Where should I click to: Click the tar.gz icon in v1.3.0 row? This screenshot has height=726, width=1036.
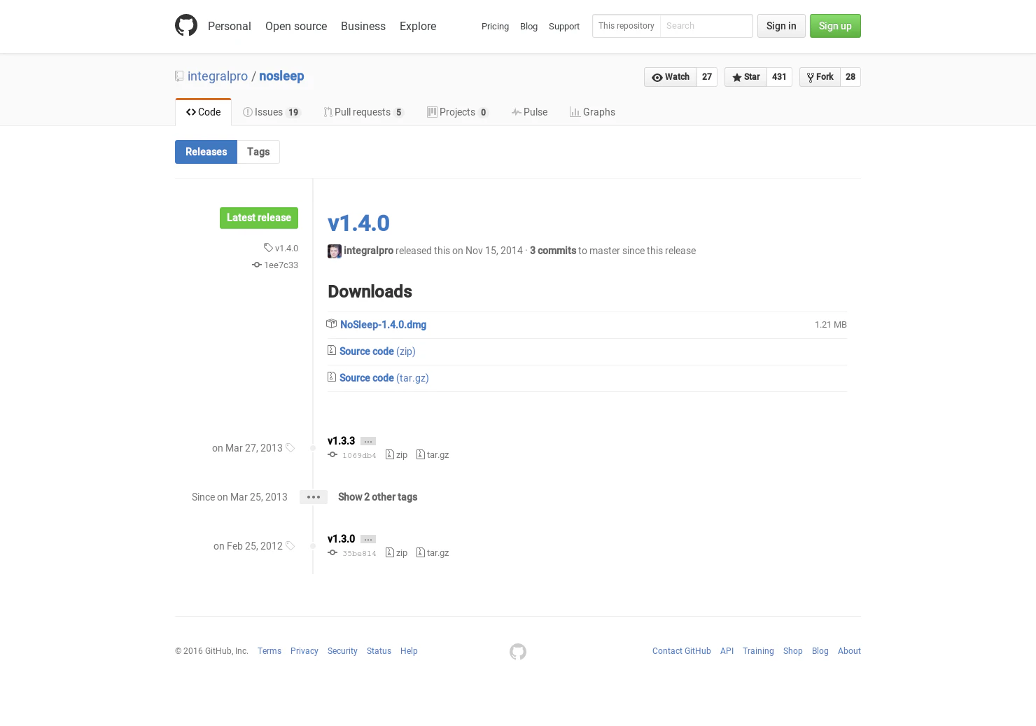(421, 552)
